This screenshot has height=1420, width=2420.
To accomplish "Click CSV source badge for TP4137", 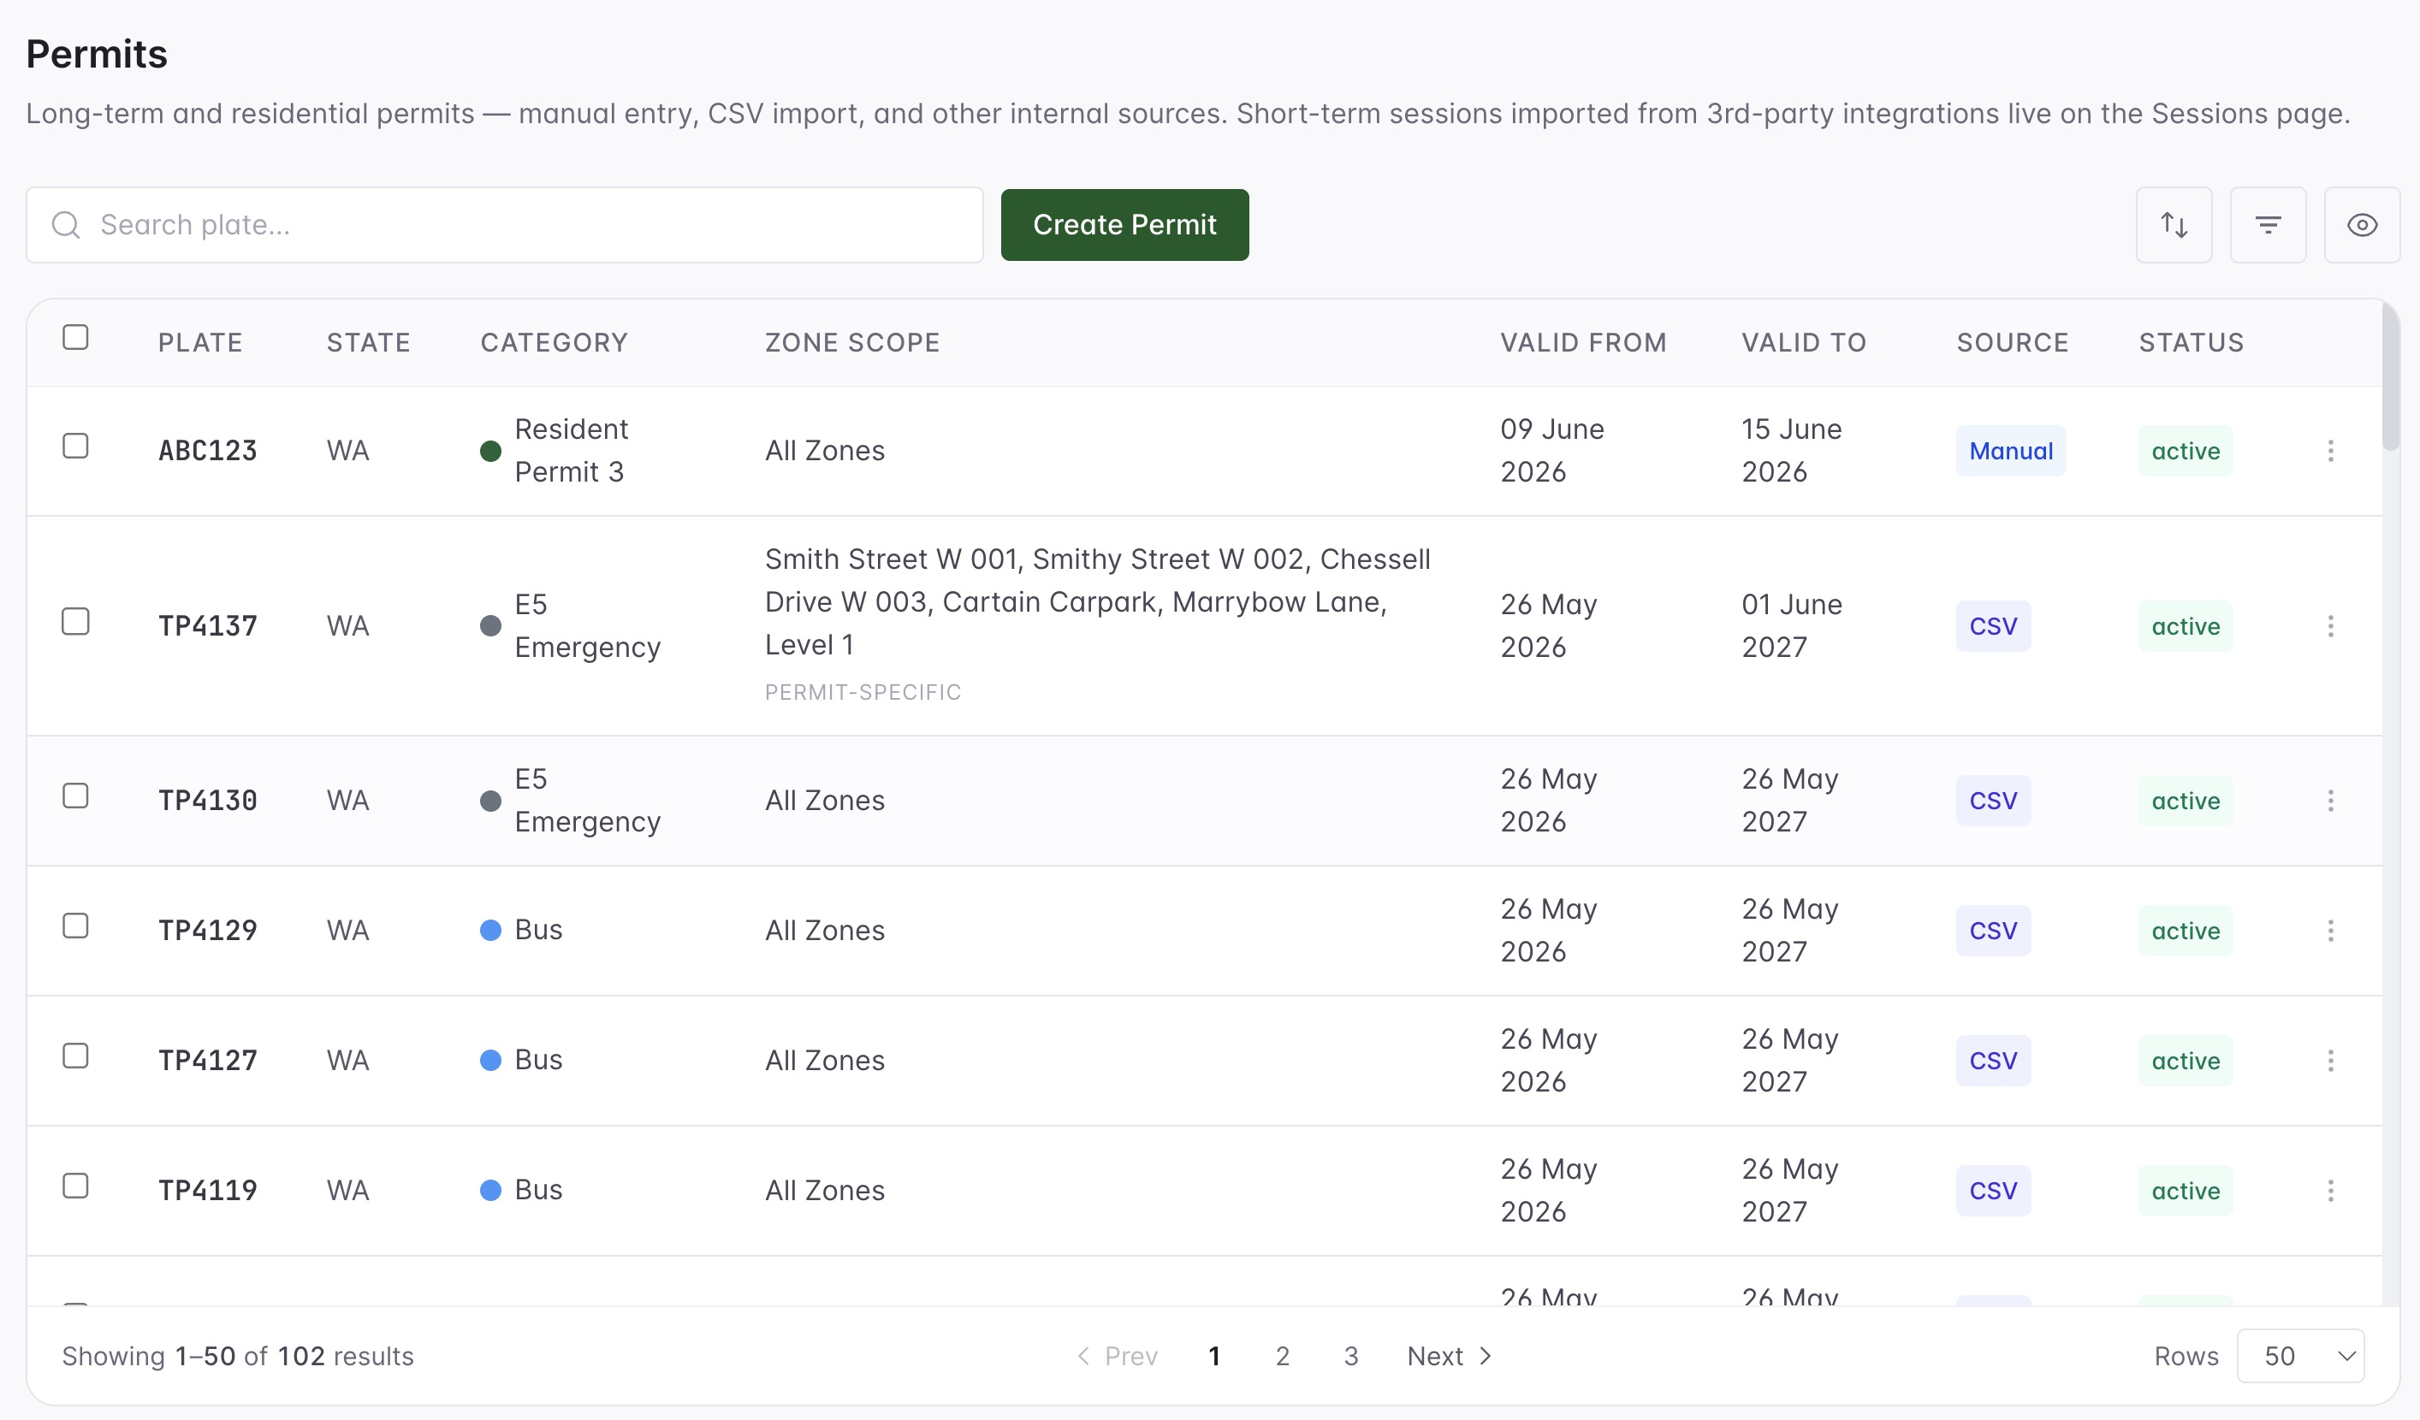I will (1993, 626).
